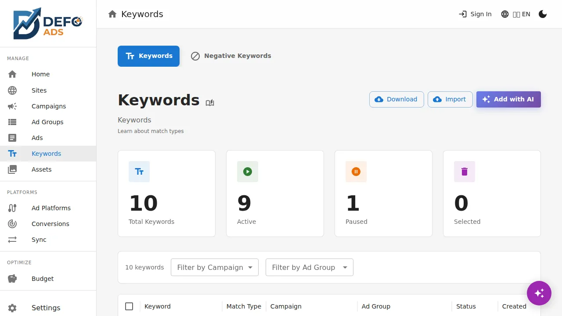Click the Ads document icon
The width and height of the screenshot is (562, 316).
click(12, 138)
